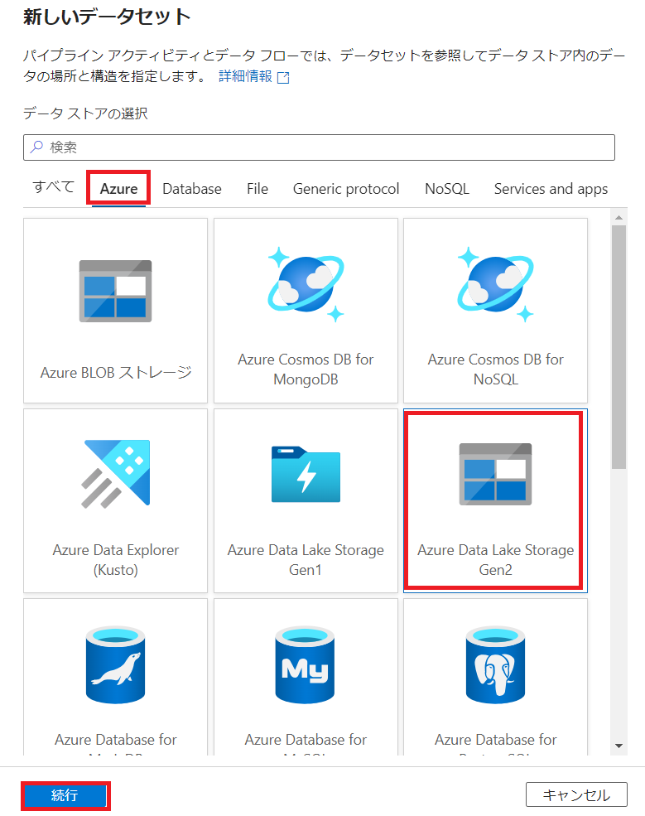
Task: Click the scrollbar up arrow
Action: coord(619,218)
